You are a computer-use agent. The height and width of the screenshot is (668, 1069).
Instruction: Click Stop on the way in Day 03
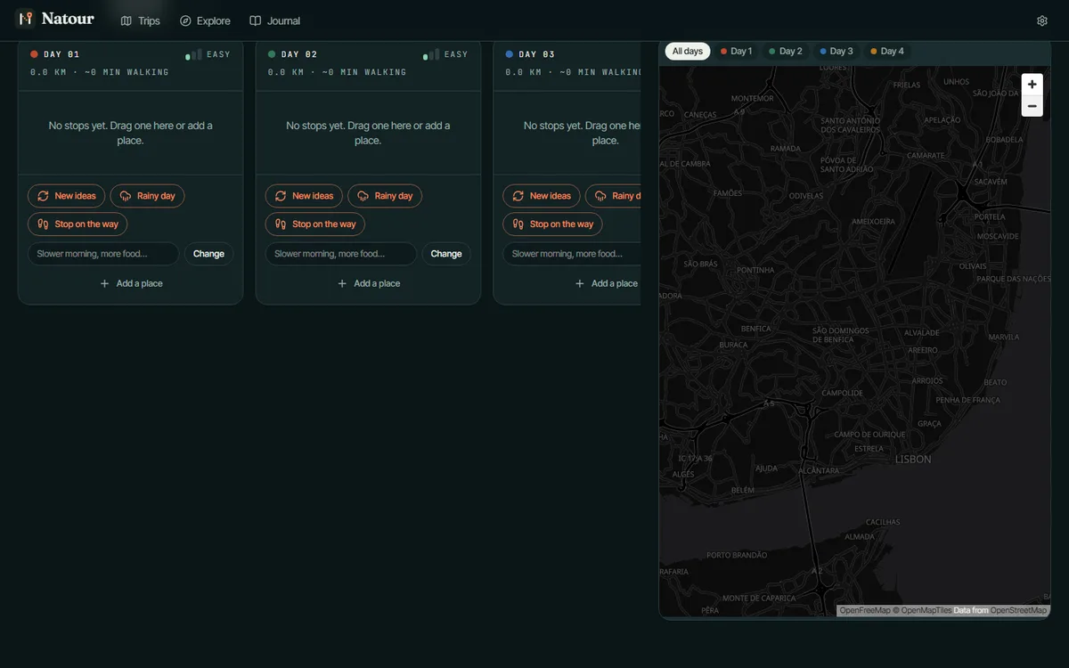[x=553, y=224]
